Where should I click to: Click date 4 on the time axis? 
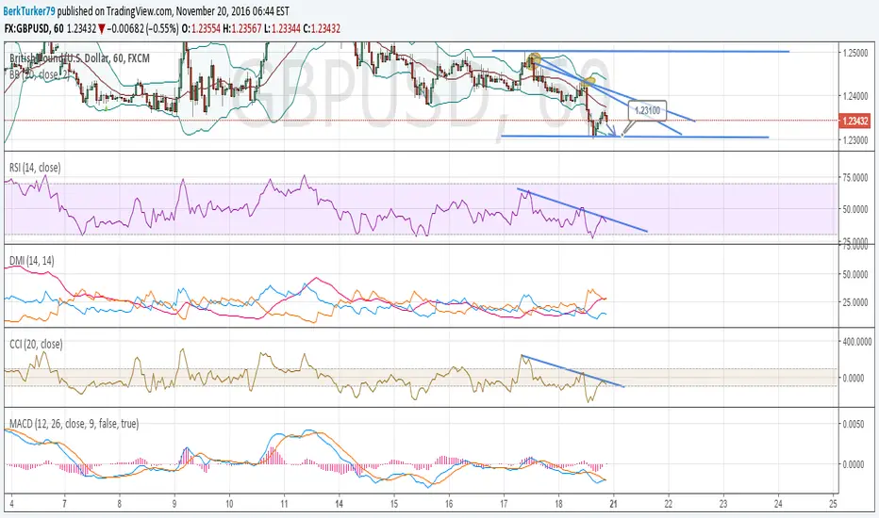11,504
